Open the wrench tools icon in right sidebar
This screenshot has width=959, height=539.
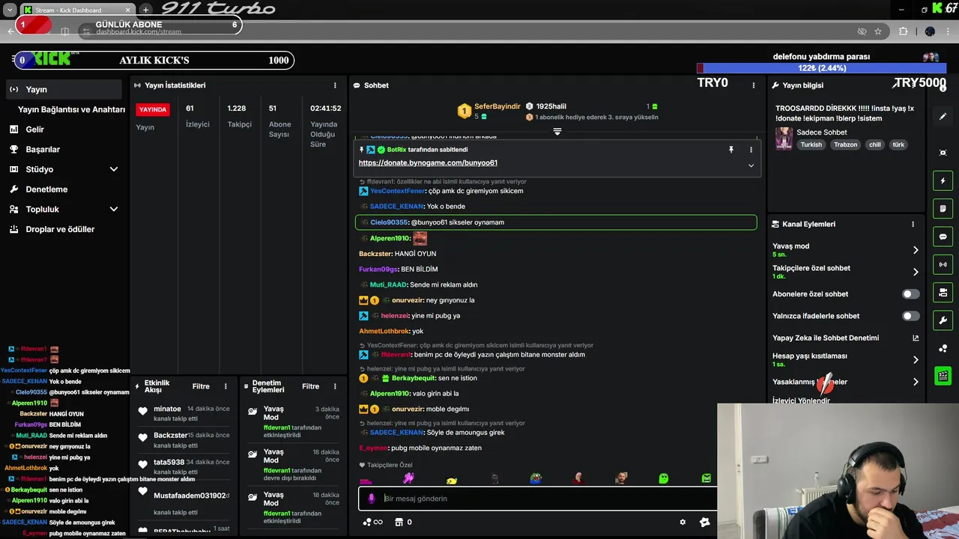[943, 320]
